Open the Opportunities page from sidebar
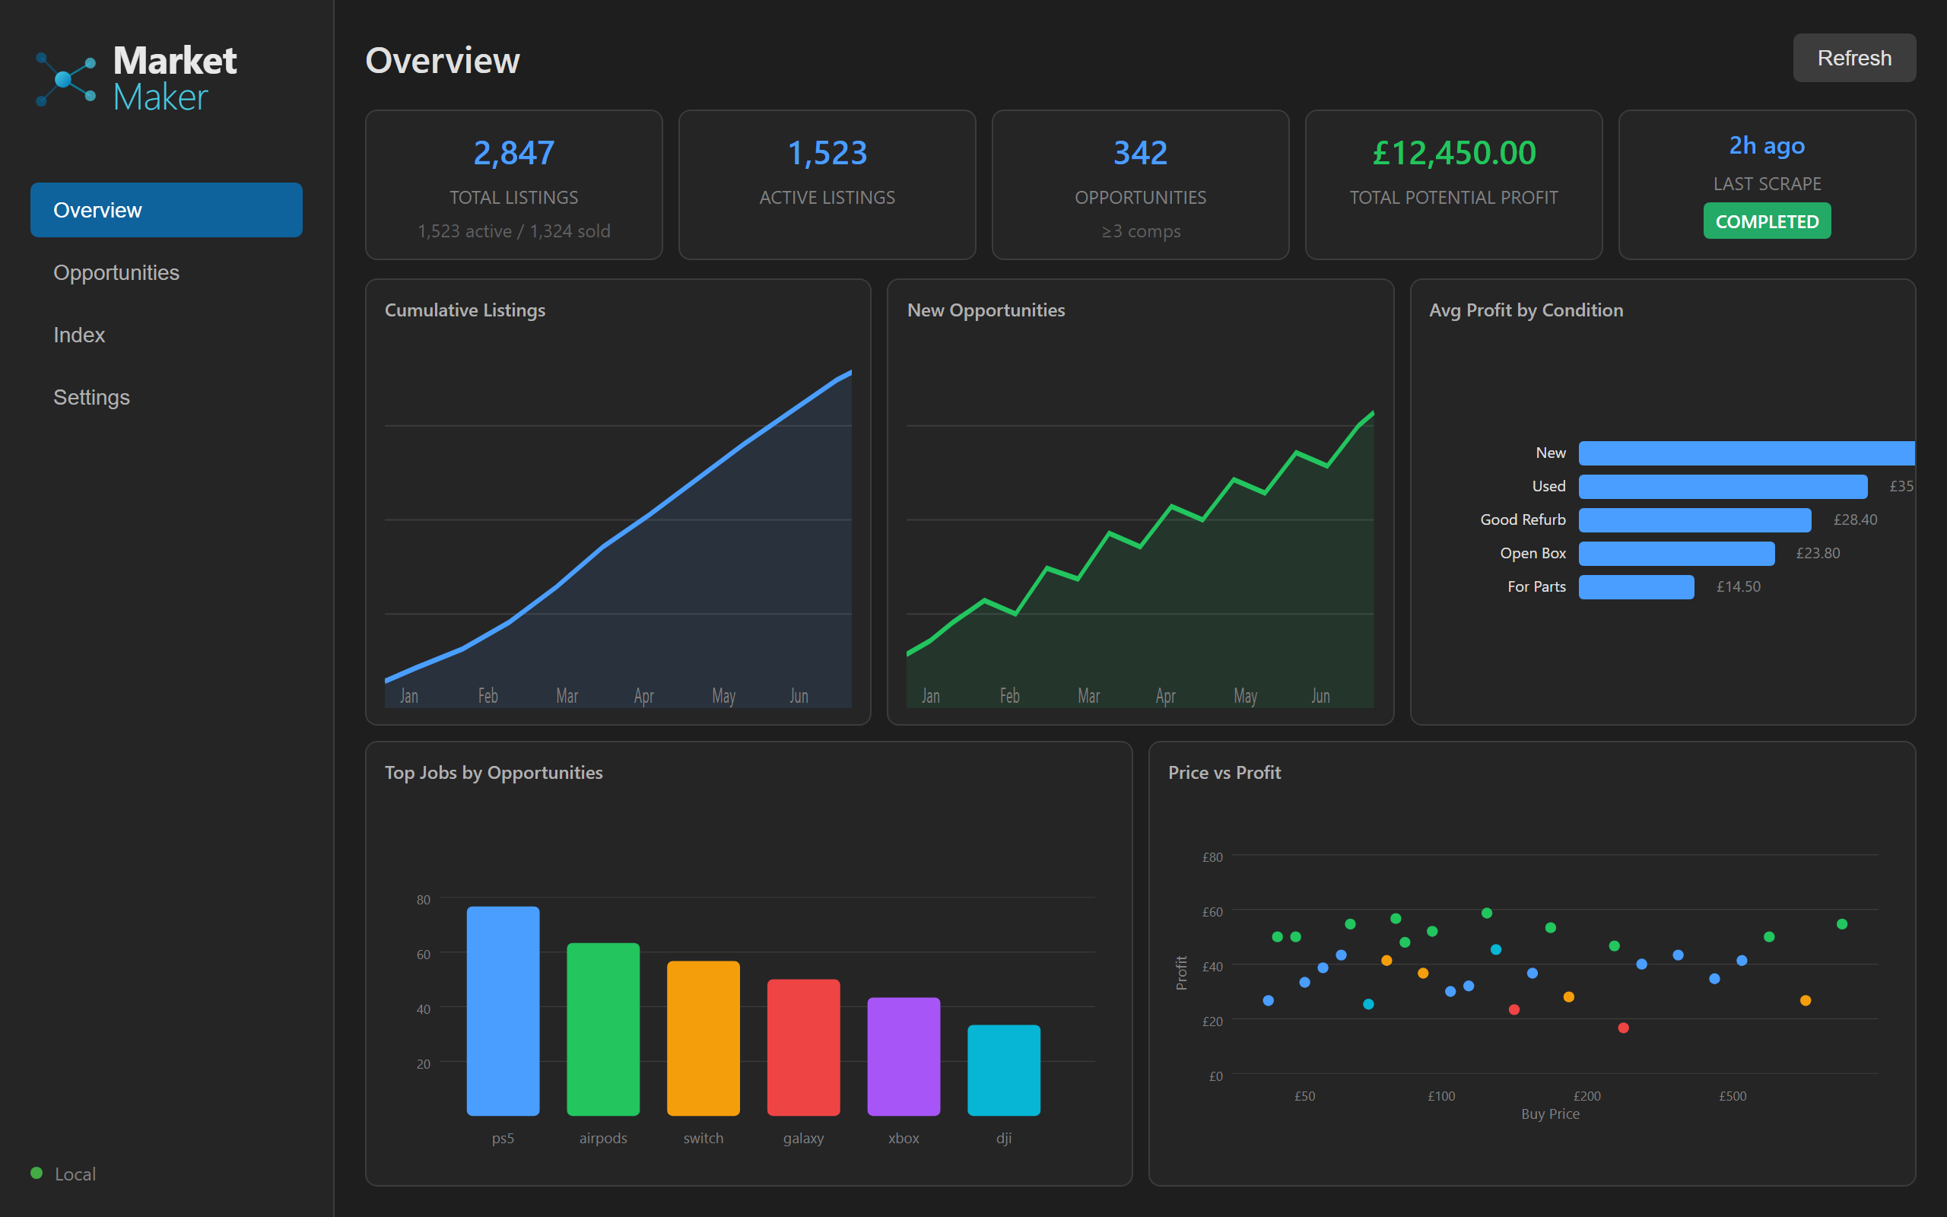 (x=116, y=272)
